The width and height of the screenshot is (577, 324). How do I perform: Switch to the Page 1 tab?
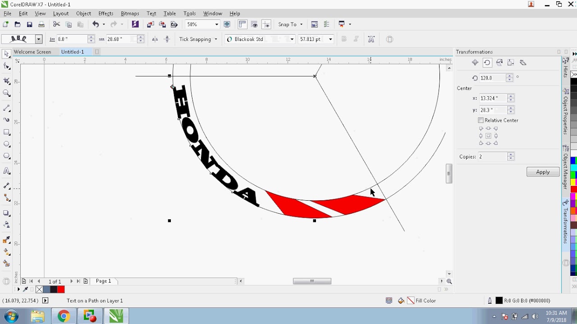click(x=103, y=281)
